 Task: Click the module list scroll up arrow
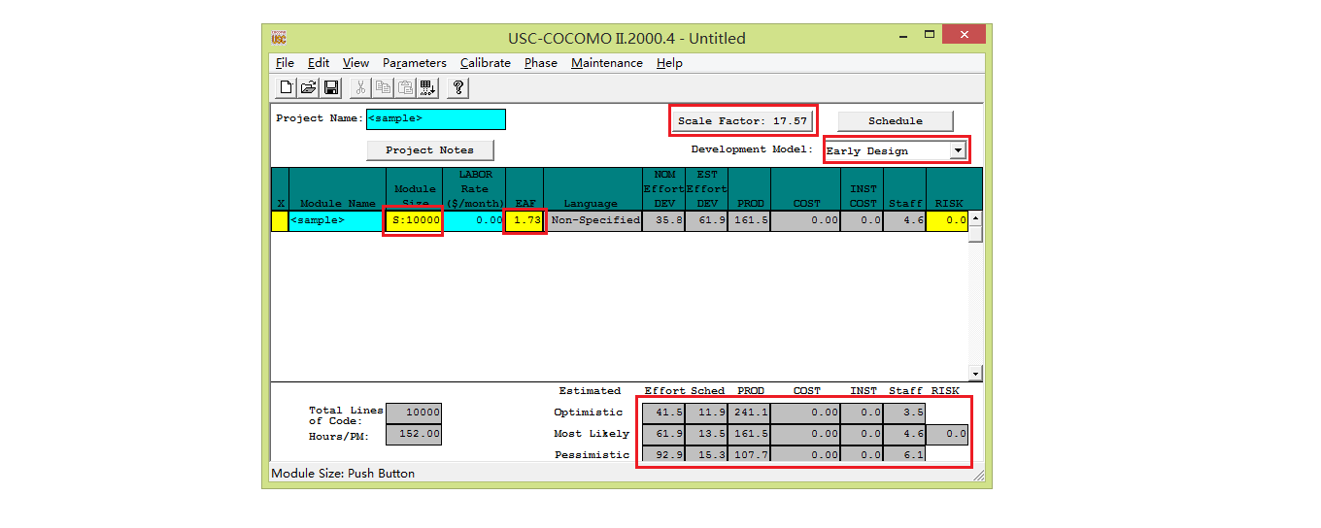[x=975, y=218]
